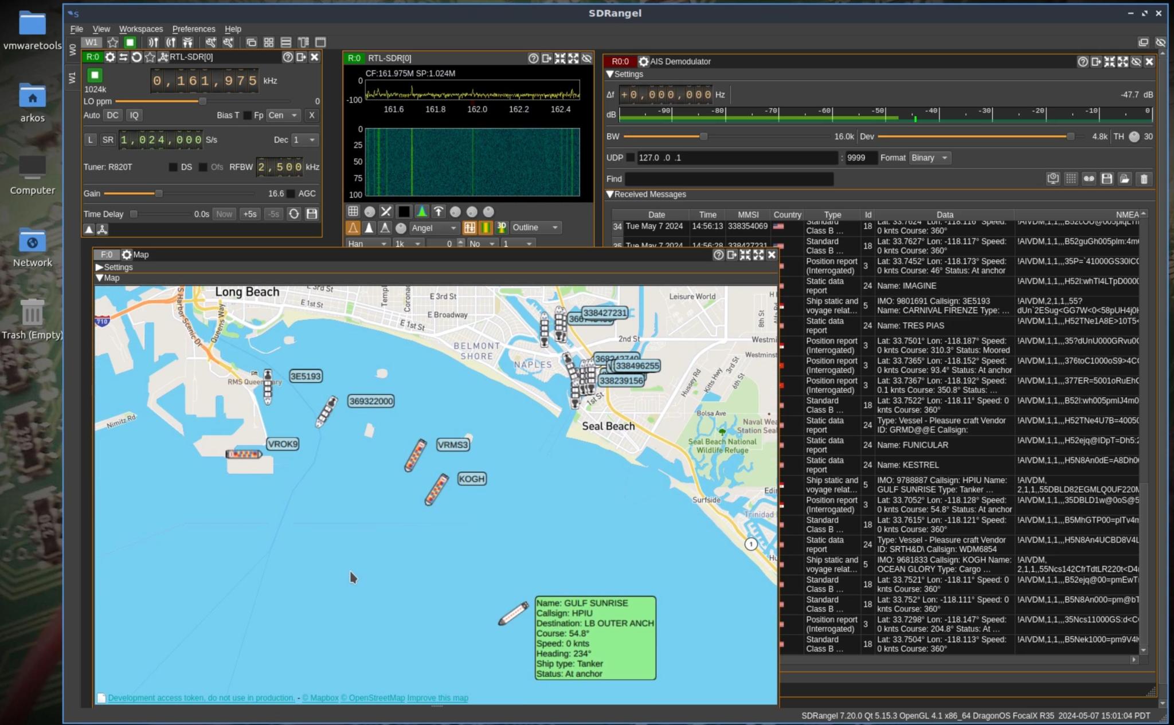Click the help icon in Map panel
Image resolution: width=1174 pixels, height=725 pixels.
(718, 255)
